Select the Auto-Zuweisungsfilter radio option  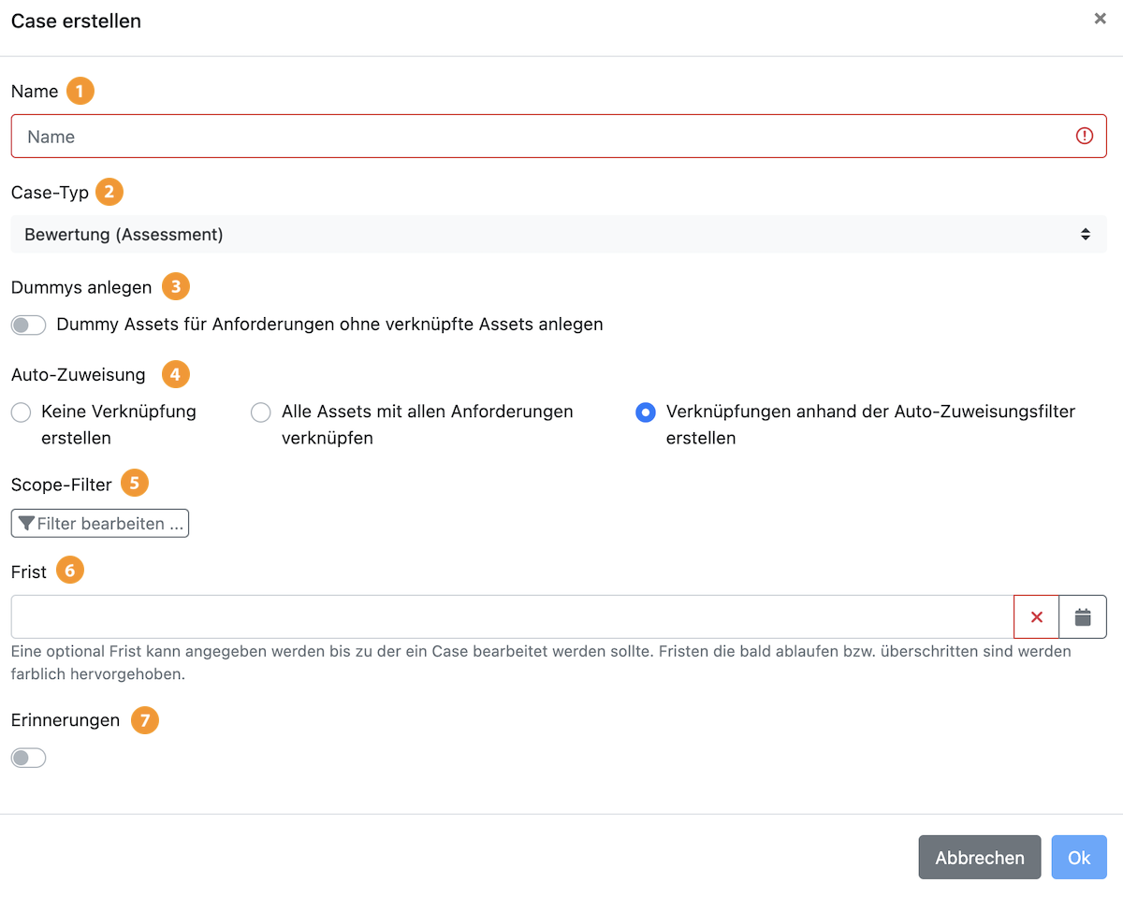[x=645, y=412]
